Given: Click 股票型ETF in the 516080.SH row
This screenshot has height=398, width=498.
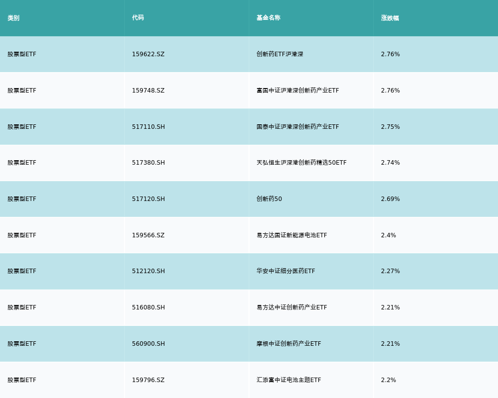Looking at the screenshot, I should (22, 307).
